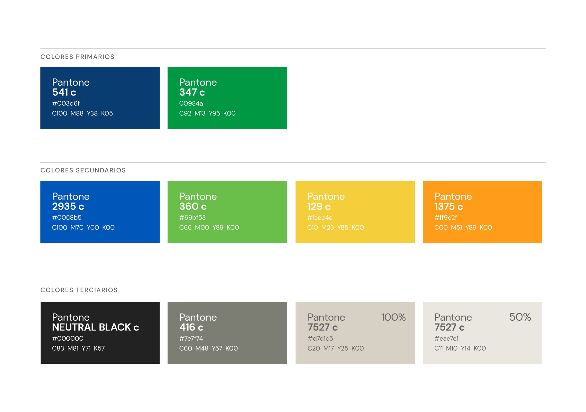Click the '2935 c' bold label
Viewport: 586px width, 412px height.
tap(68, 206)
